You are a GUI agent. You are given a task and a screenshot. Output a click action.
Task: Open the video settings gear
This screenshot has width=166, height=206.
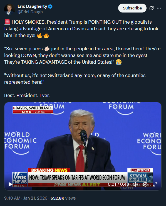145,184
